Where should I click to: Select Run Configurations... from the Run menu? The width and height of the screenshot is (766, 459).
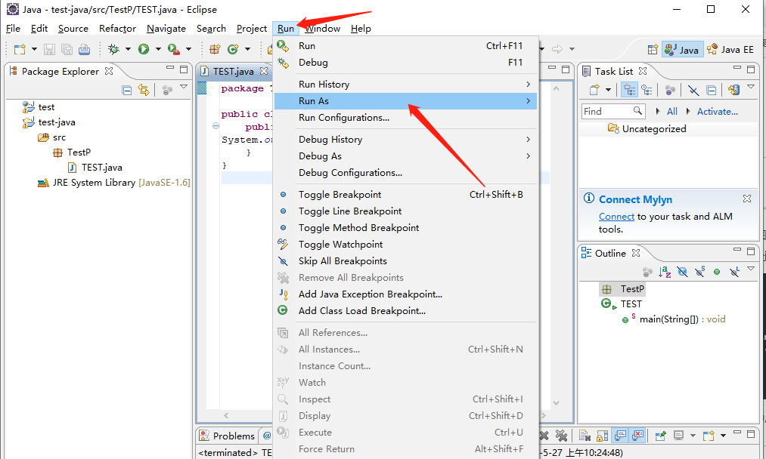coord(343,117)
